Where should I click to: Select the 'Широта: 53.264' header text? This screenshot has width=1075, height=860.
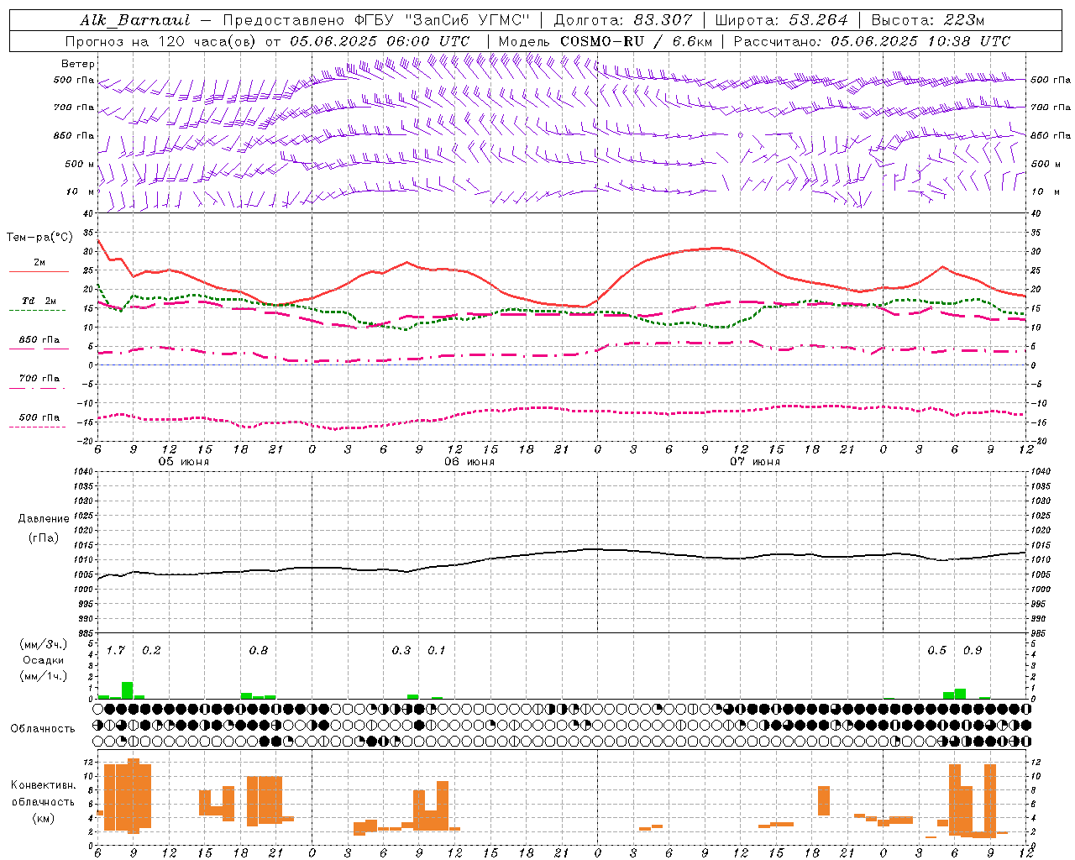[782, 20]
